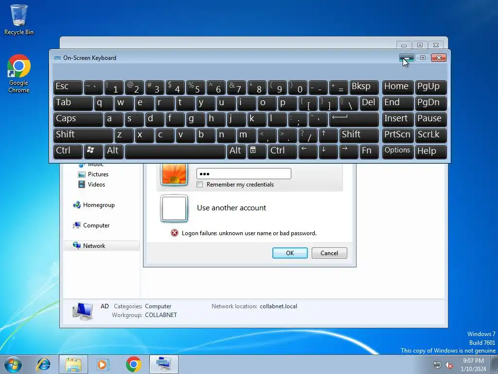Switch to Windows Explorer in the taskbar
This screenshot has width=498, height=374.
coord(73,364)
